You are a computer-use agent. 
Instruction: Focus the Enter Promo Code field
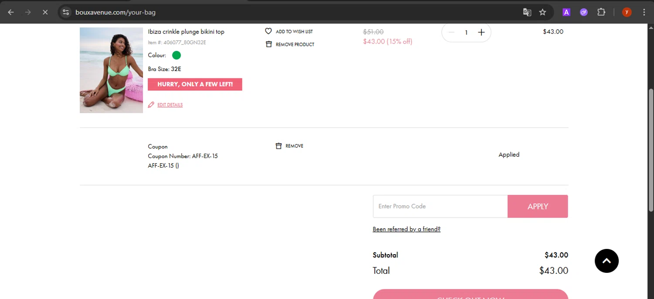pyautogui.click(x=440, y=206)
